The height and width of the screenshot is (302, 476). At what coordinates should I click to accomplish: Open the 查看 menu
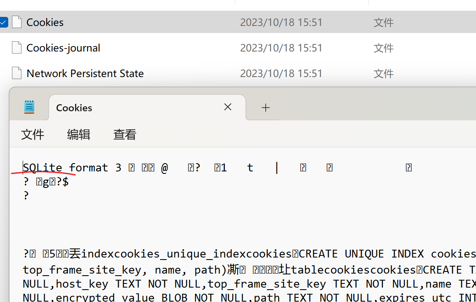click(x=125, y=135)
